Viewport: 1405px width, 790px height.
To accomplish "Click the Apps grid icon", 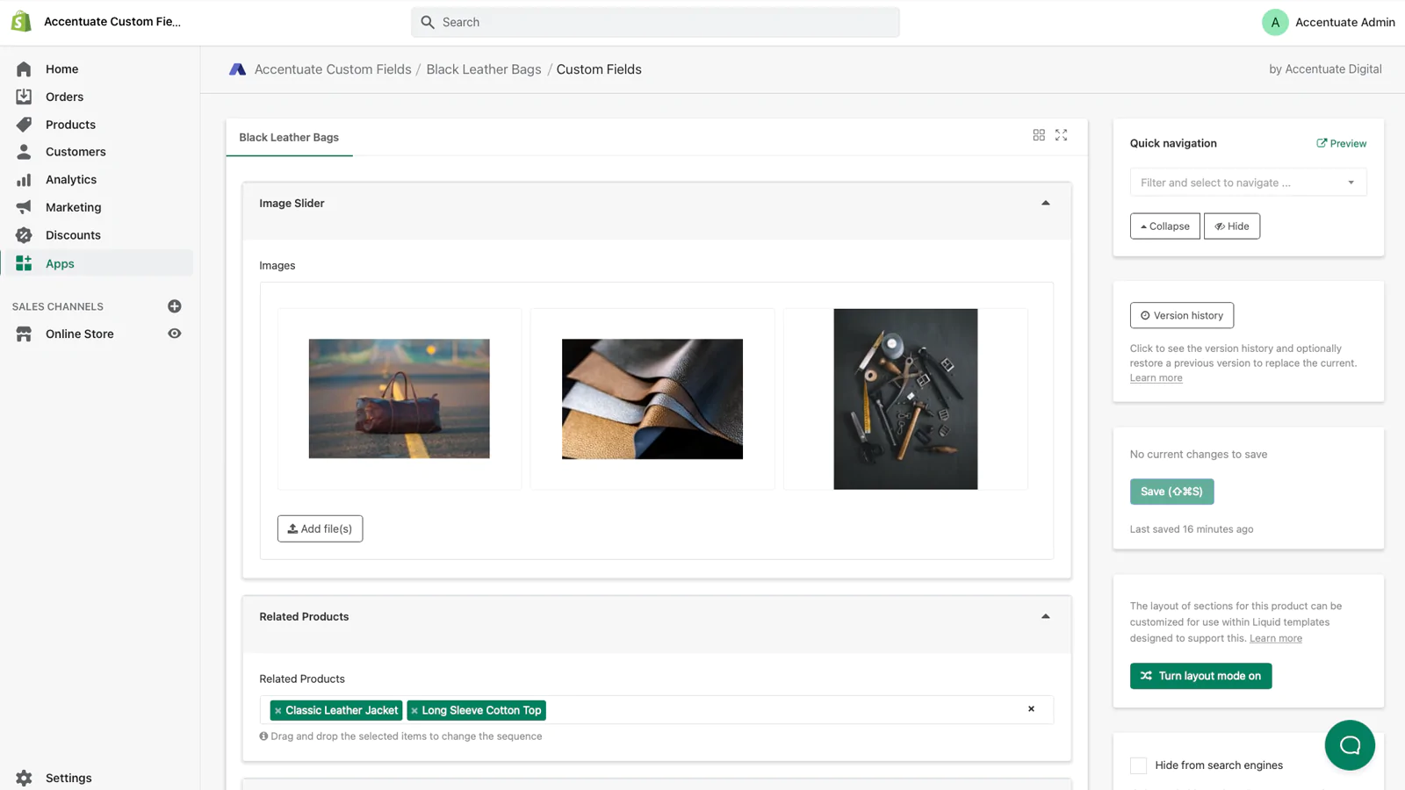I will tap(24, 263).
